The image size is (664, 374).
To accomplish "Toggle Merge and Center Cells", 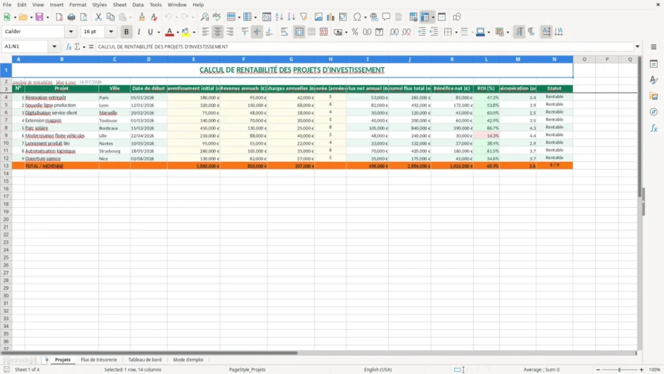I will click(x=299, y=32).
